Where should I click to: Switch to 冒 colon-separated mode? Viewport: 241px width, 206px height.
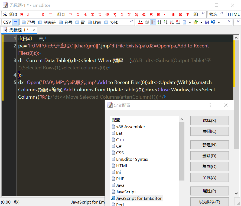80,22
